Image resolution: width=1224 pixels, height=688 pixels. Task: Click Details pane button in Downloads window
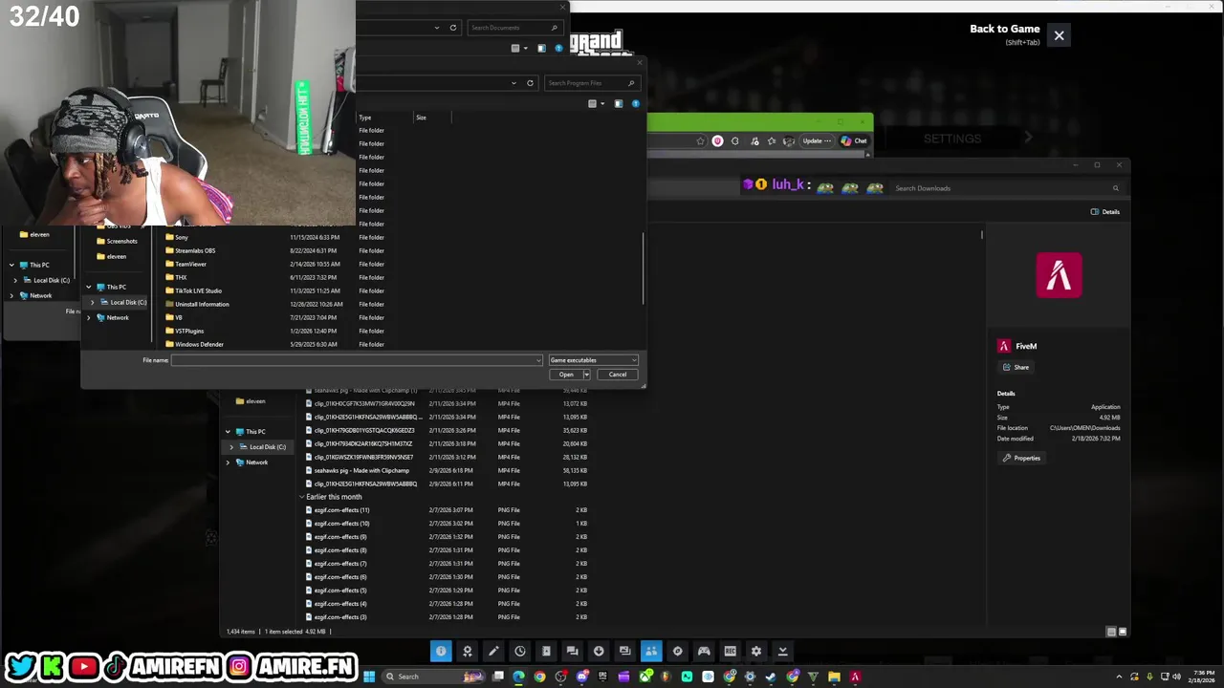pyautogui.click(x=1105, y=212)
